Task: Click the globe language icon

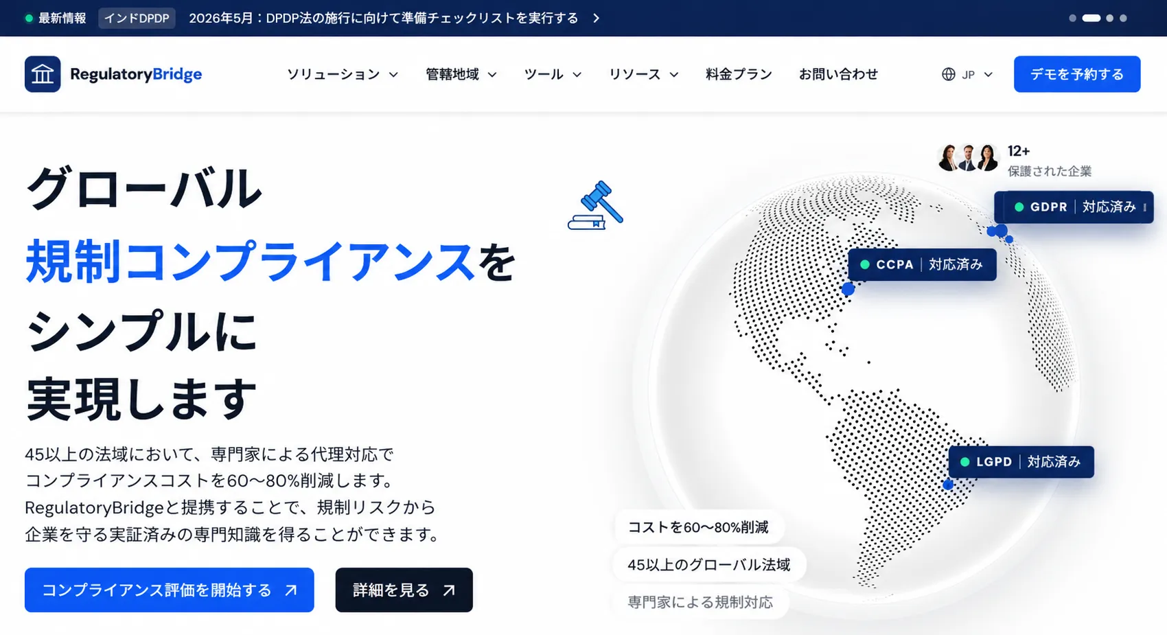Action: [x=948, y=74]
